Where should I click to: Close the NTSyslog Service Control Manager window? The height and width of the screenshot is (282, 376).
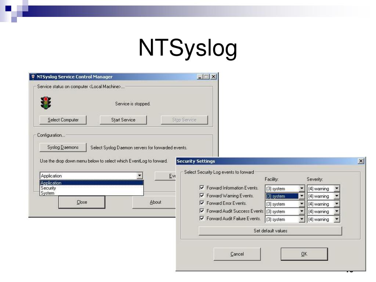[x=213, y=77]
